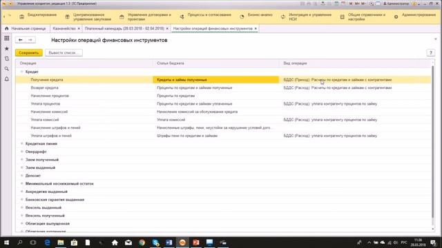The width and height of the screenshot is (442, 248).
Task: Click Кредиты и займы полученные cell
Action: click(216, 80)
